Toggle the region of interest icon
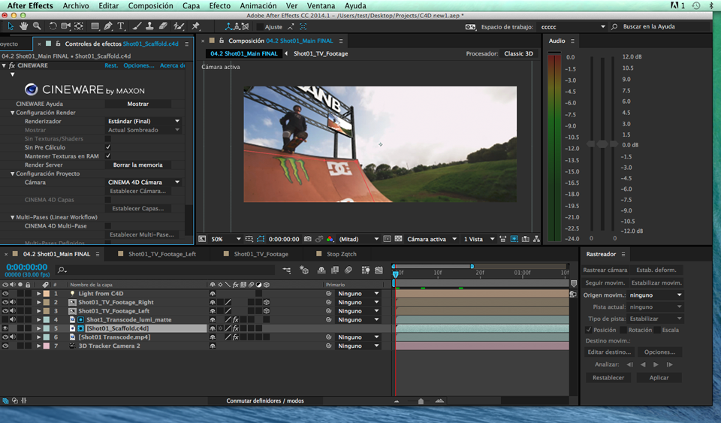The image size is (721, 423). click(x=388, y=239)
